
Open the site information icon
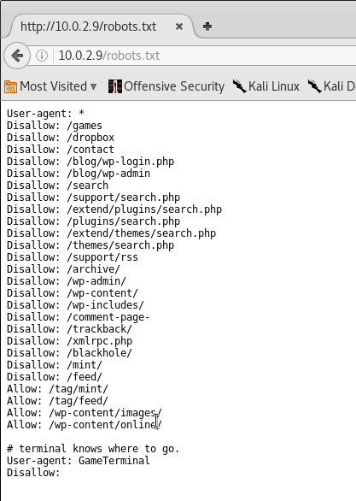pyautogui.click(x=42, y=56)
